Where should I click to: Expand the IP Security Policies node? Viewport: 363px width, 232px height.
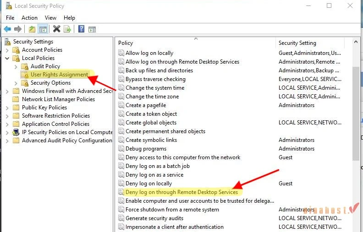7,133
